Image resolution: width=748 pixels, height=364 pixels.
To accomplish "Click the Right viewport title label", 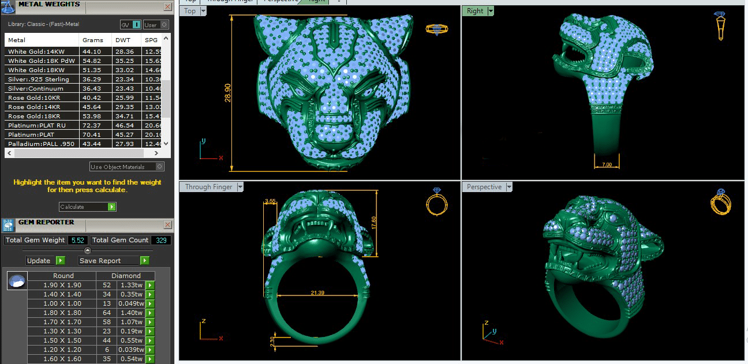I will point(475,11).
